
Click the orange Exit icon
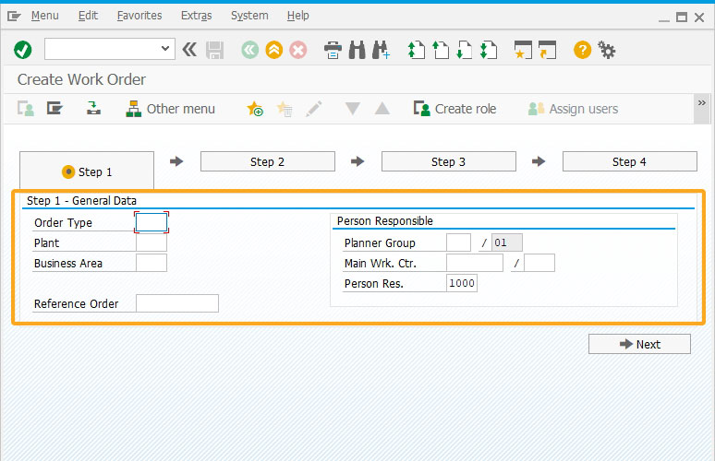coord(274,50)
